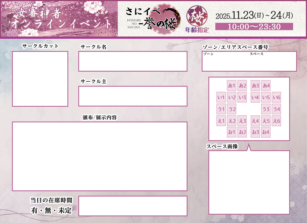307x223 pixels.
Task: Toggle space う3 on the seating map
Action: click(x=265, y=109)
